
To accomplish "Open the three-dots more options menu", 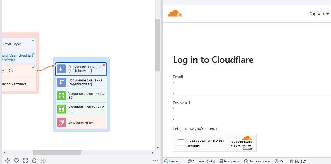I will [155, 161].
